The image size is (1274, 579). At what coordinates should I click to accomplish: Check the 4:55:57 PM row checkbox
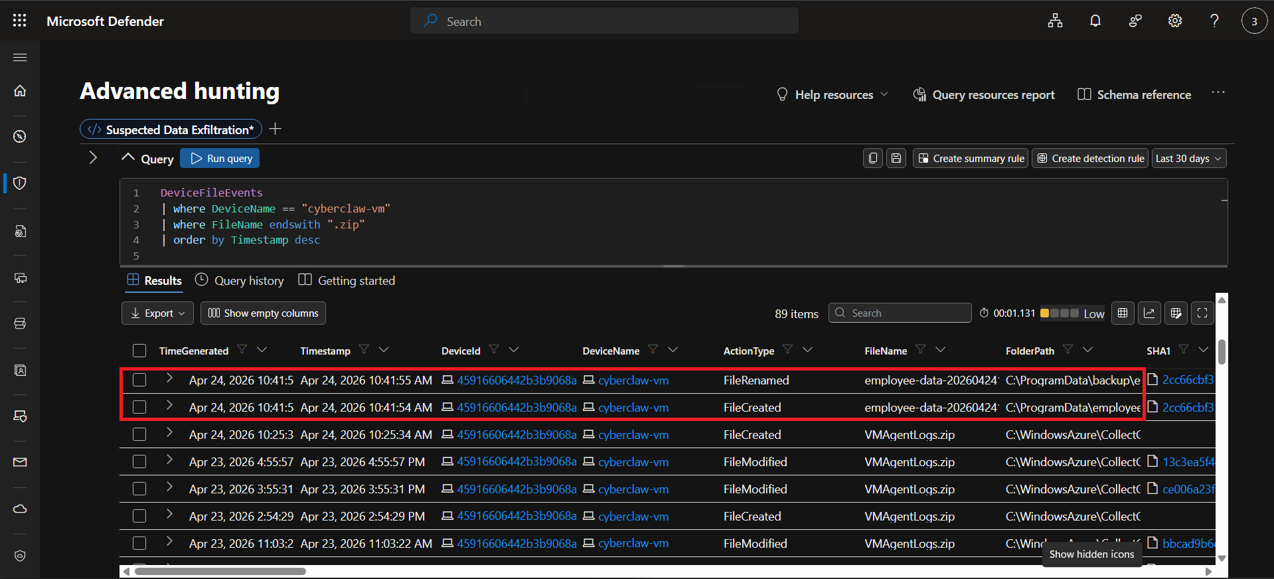point(139,461)
